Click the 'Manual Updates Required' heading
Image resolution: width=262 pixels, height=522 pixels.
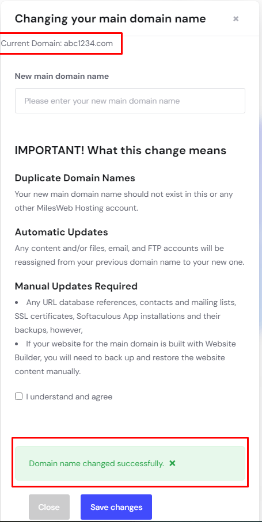pyautogui.click(x=76, y=286)
